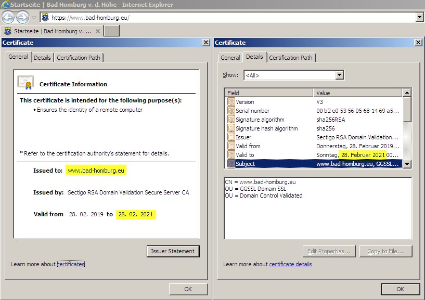Select the Issuer field row

tap(314, 137)
